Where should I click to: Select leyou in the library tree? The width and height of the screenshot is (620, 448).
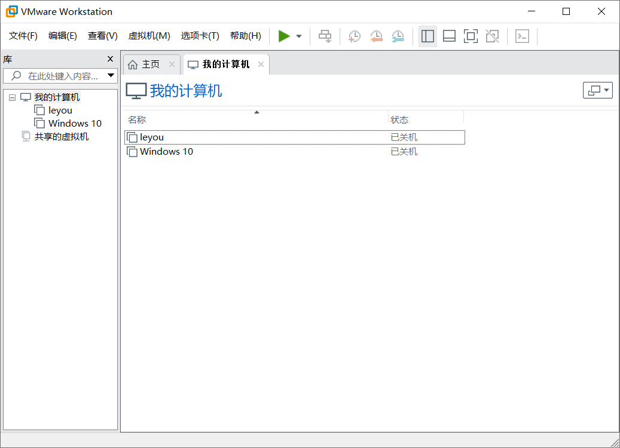coord(60,111)
